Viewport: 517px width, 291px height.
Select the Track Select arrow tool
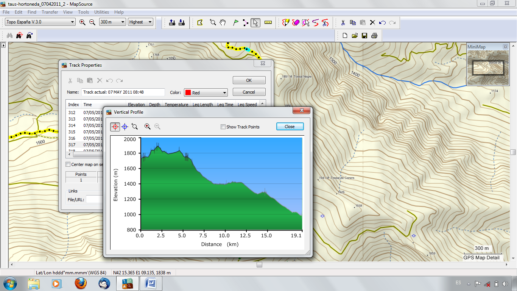click(305, 23)
